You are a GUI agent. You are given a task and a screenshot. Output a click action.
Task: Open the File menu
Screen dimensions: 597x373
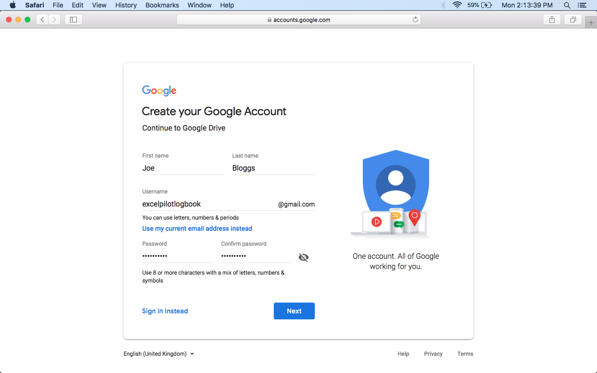[58, 5]
